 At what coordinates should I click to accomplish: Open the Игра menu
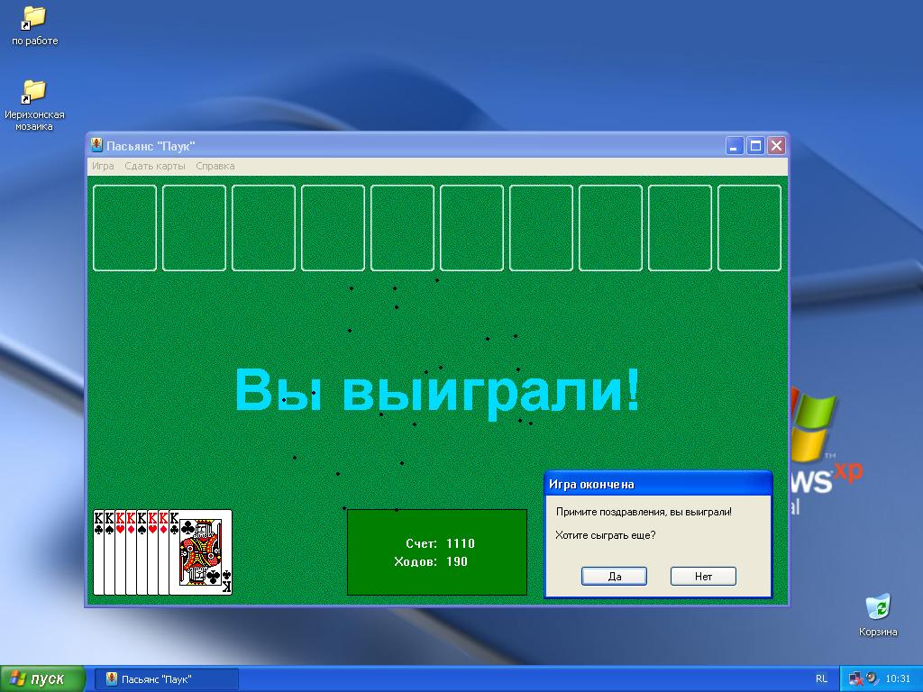[103, 166]
